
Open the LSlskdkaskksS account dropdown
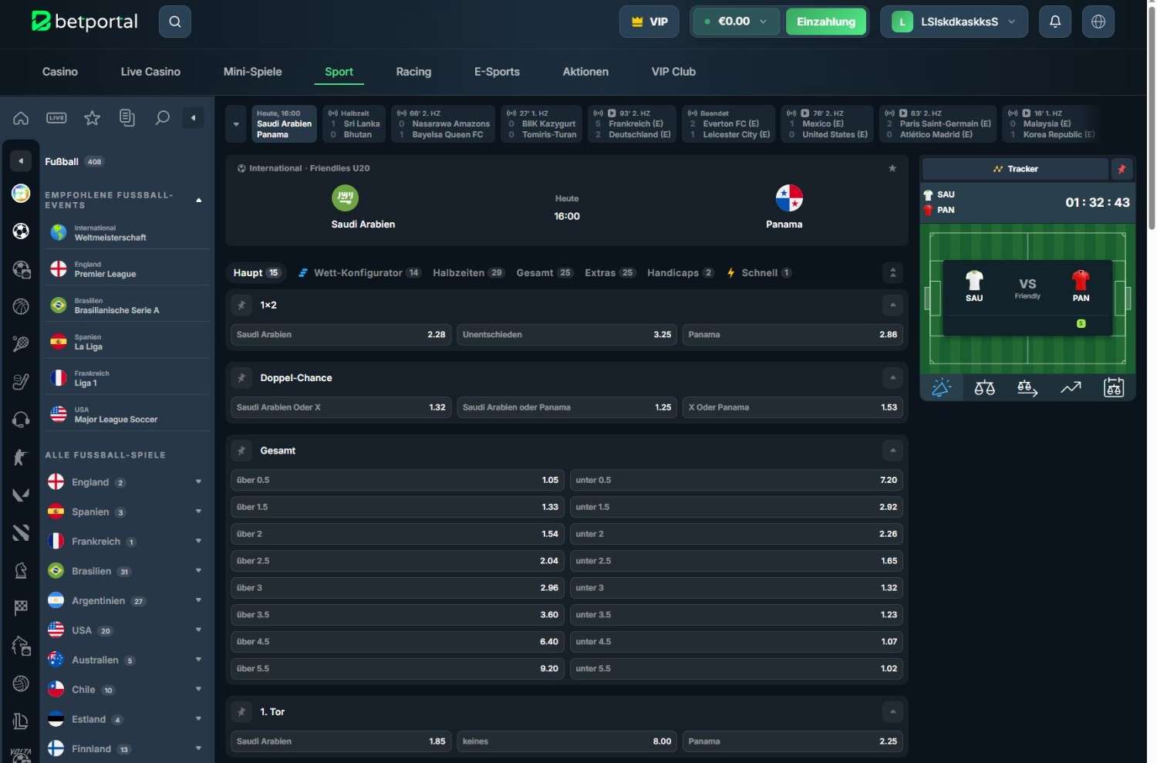[x=954, y=22]
